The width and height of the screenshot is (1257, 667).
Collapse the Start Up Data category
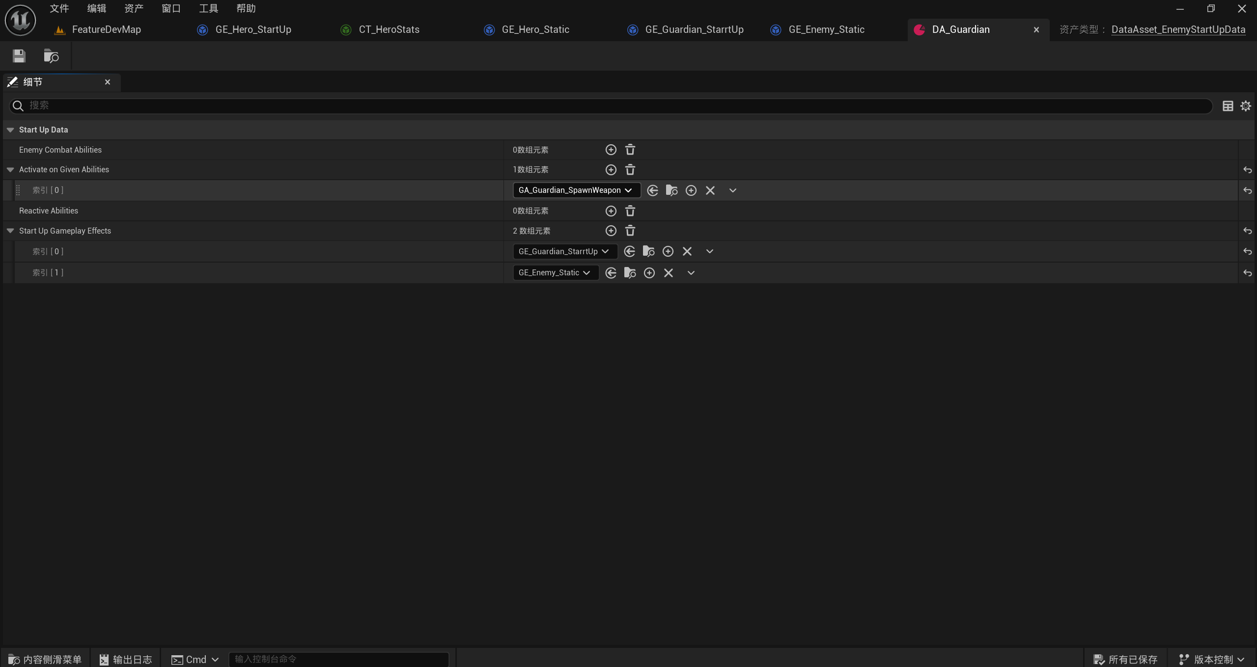pyautogui.click(x=10, y=130)
